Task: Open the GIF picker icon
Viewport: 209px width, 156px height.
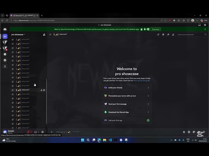Action: pos(189,132)
